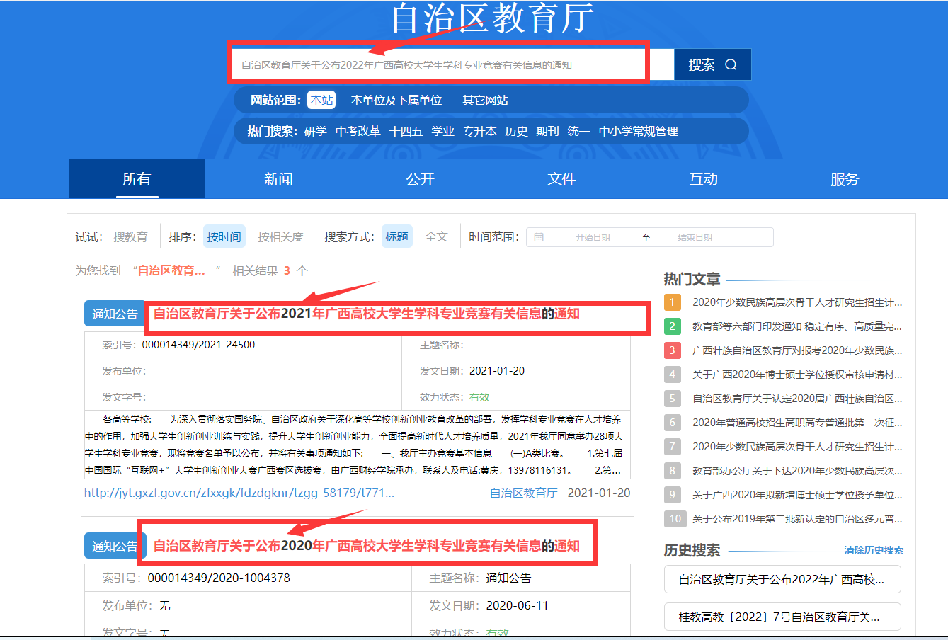The image size is (948, 640).
Task: Open hot article ranked number 10
Action: [796, 519]
